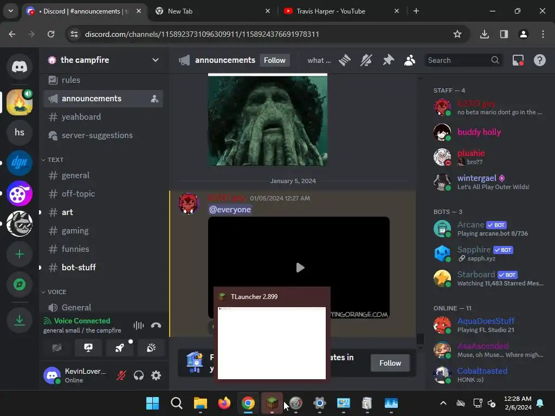Open the Davy Jones image attachment
The height and width of the screenshot is (416, 555).
click(268, 120)
